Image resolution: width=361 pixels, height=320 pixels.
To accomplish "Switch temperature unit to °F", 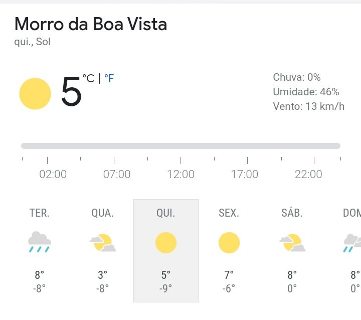I will (x=109, y=78).
